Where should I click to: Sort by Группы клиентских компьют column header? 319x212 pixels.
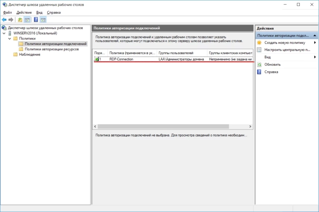tap(230, 53)
